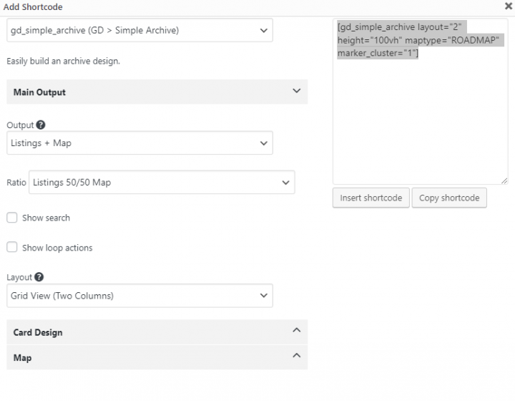Image resolution: width=515 pixels, height=401 pixels.
Task: Click the Layout help question mark icon
Action: [x=39, y=277]
